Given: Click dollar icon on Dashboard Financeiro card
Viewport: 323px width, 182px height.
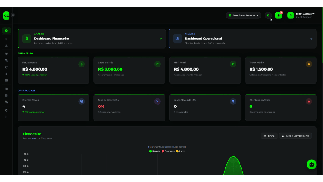Looking at the screenshot, I should (27, 39).
